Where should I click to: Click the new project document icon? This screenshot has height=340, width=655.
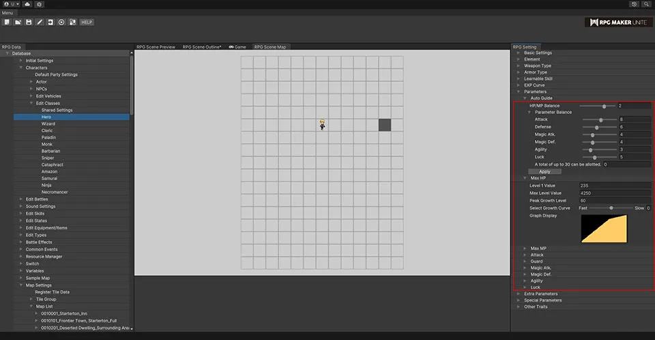tap(7, 22)
